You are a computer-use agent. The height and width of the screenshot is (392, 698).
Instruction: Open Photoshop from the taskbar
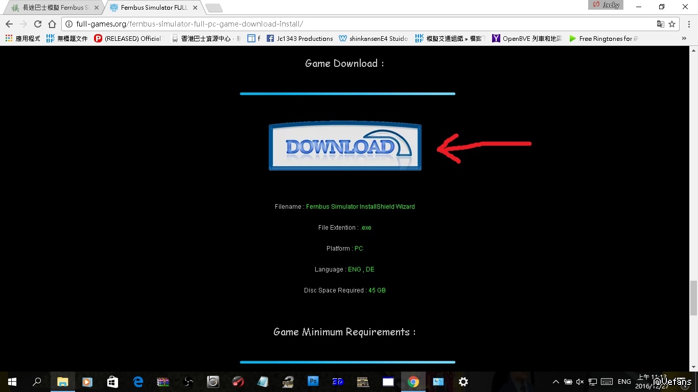pyautogui.click(x=313, y=381)
